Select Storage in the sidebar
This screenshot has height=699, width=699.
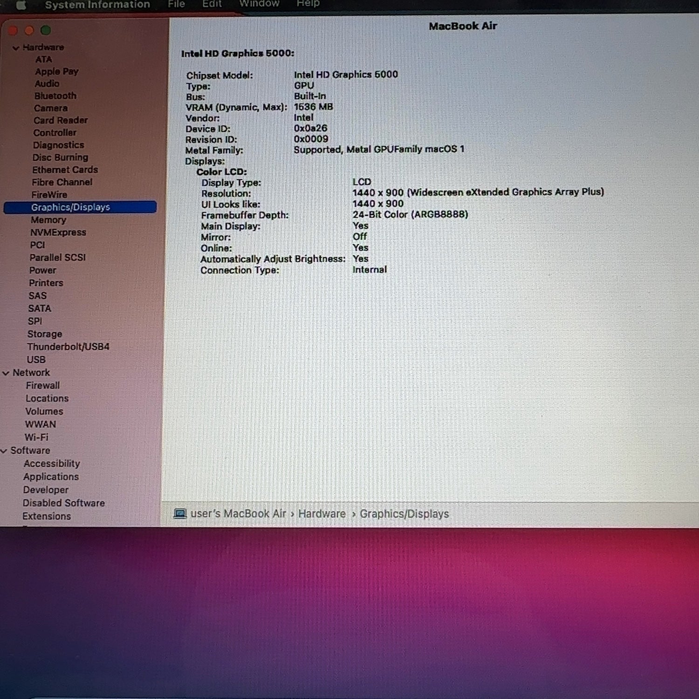coord(45,334)
